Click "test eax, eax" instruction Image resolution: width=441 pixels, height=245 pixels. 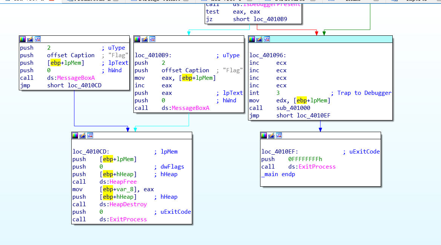pyautogui.click(x=233, y=12)
